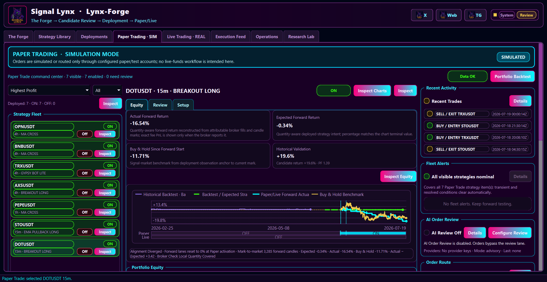This screenshot has width=547, height=282.
Task: Click the Historical Validation +19.6% value
Action: [x=285, y=156]
